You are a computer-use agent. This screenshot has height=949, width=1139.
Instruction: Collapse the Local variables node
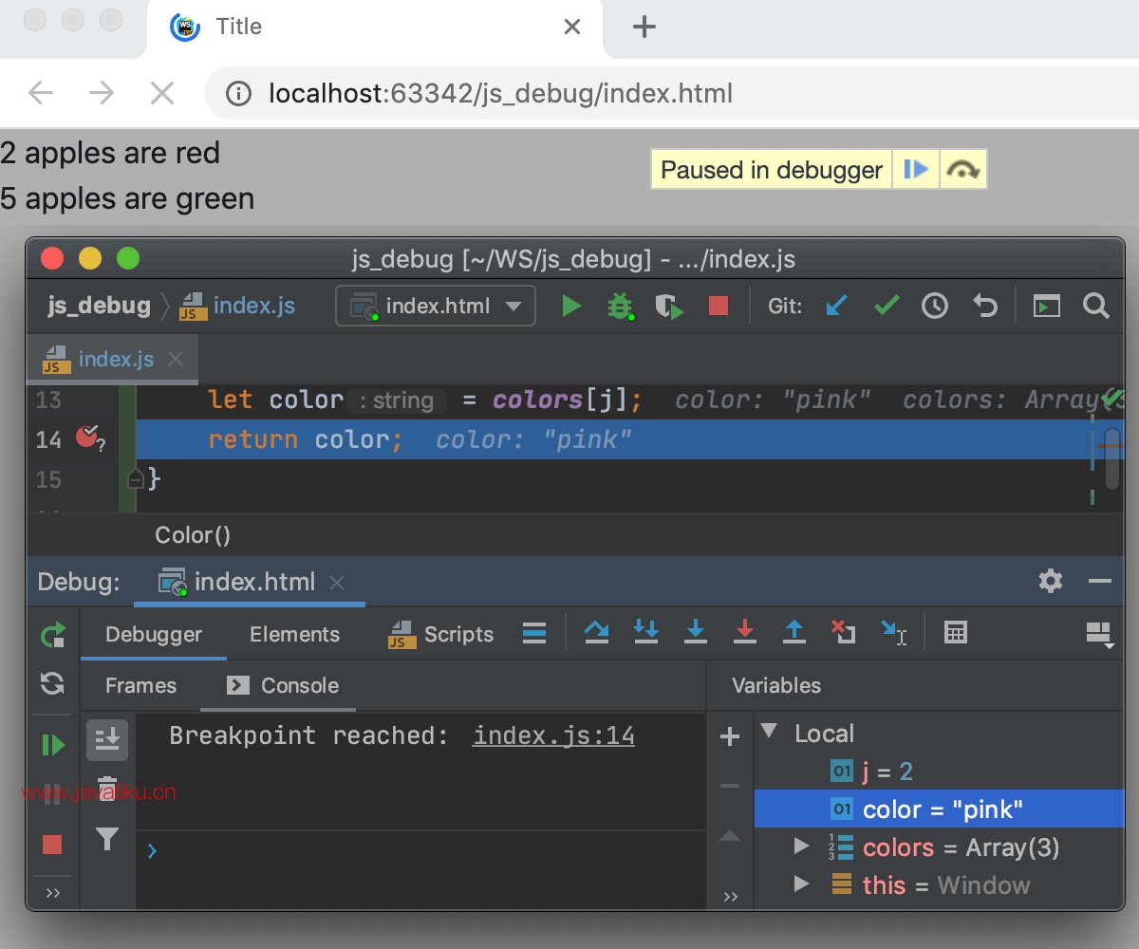(770, 732)
